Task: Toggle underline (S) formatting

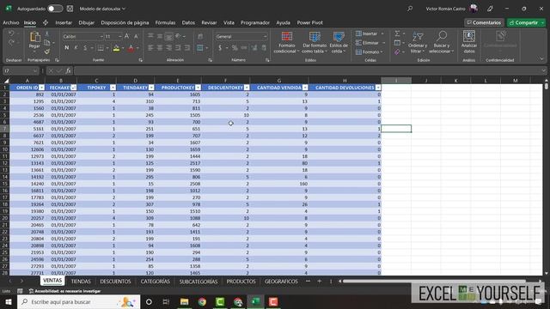Action: (85, 48)
